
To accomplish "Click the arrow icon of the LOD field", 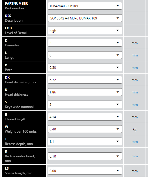I will [118, 30].
